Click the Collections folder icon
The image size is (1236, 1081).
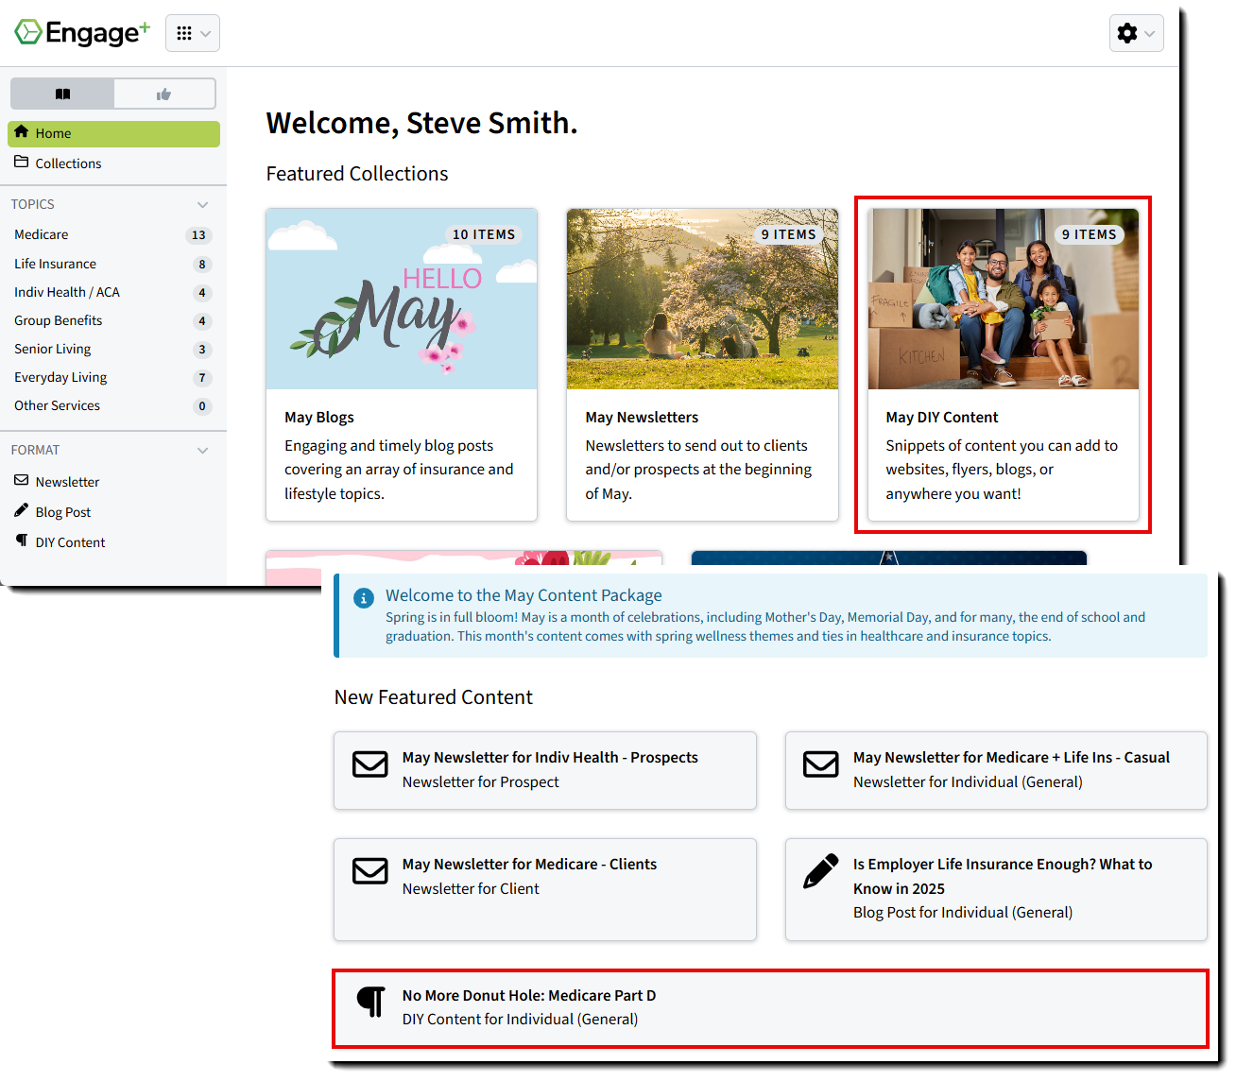(x=22, y=163)
